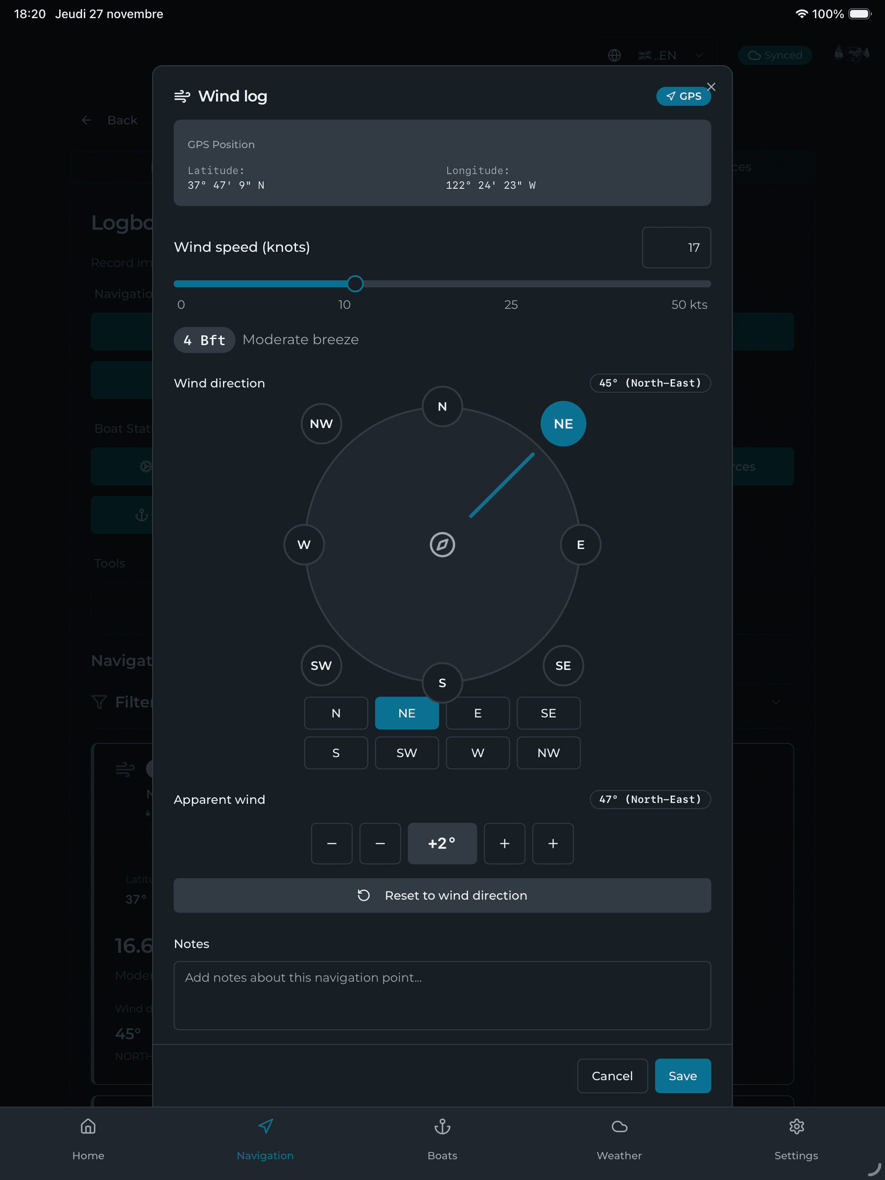Viewport: 885px width, 1180px height.
Task: Choose the SE direction grid button
Action: (548, 713)
